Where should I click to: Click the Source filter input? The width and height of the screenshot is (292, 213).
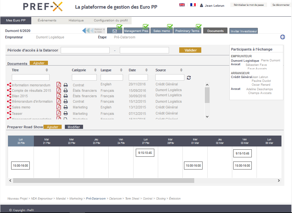170,77
